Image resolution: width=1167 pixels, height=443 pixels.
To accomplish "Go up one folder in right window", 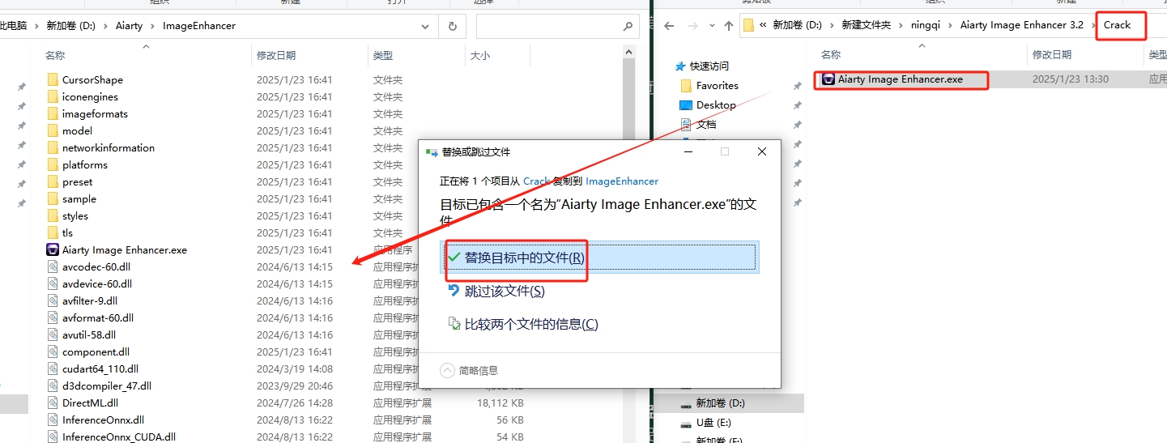I will [x=729, y=26].
